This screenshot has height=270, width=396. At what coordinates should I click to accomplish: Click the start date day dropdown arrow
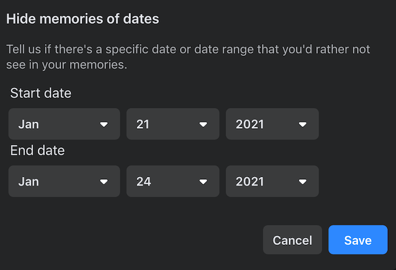[203, 124]
